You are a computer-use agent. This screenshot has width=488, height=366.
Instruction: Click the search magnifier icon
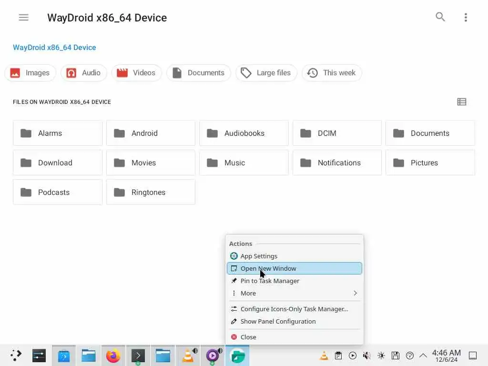(440, 17)
